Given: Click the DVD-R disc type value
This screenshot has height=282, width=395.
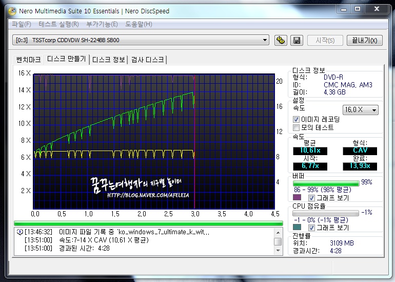Looking at the screenshot, I should point(333,77).
